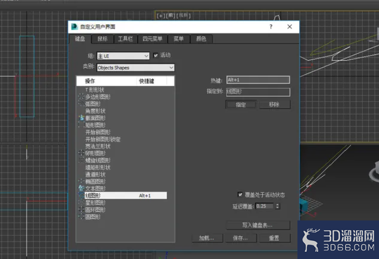Click the 圆图形 circle shape icon
This screenshot has width=379, height=259.
[x=81, y=217]
